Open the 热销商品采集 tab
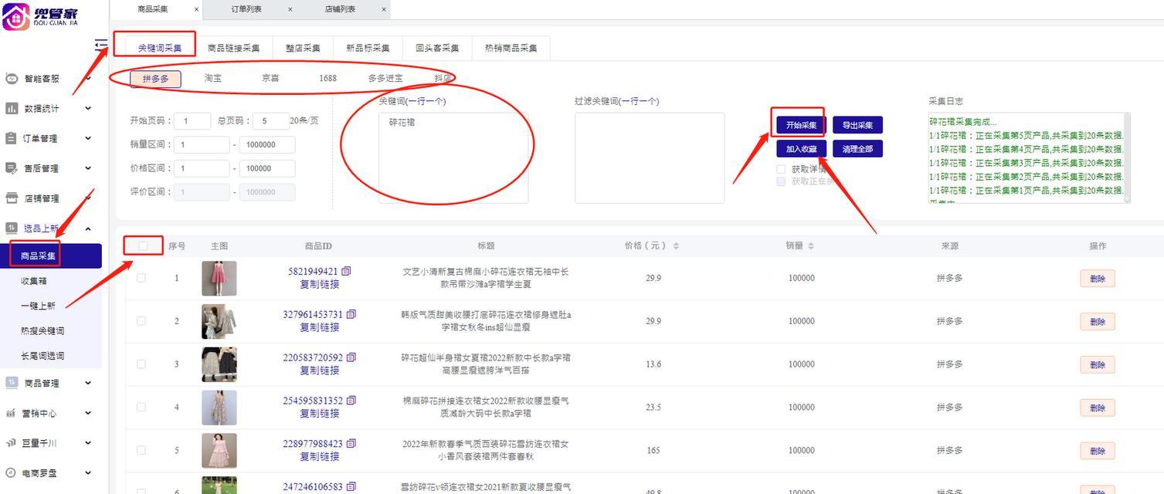Screen dimensions: 1164x494 [511, 48]
